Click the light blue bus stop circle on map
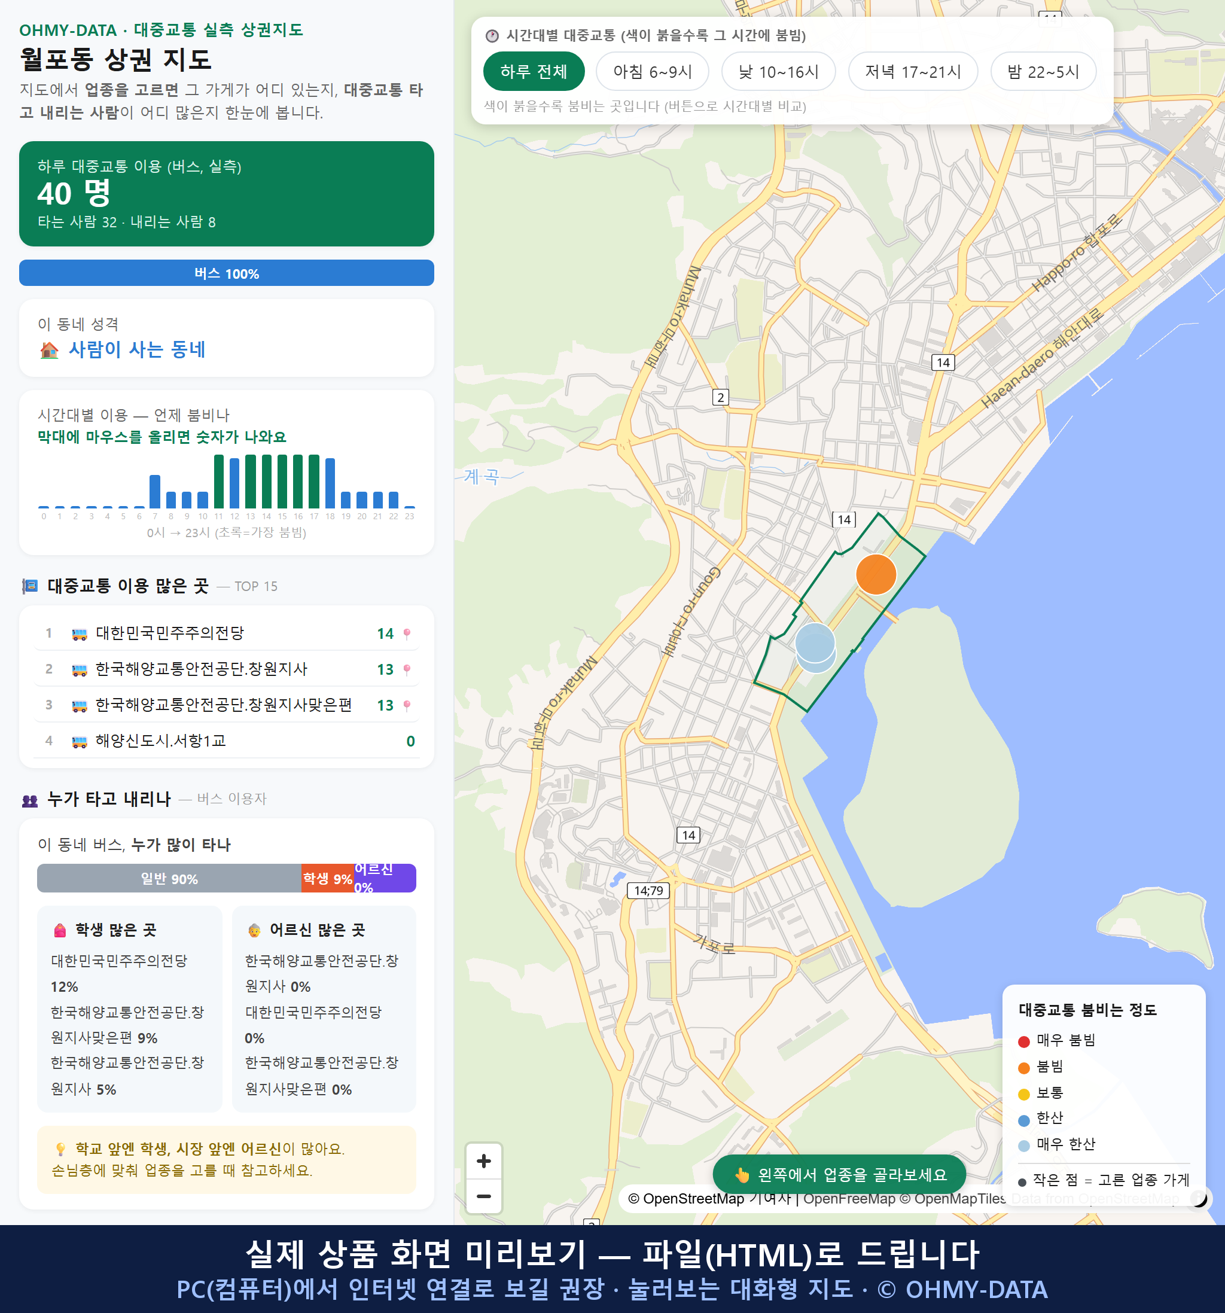This screenshot has height=1313, width=1225. pos(815,642)
